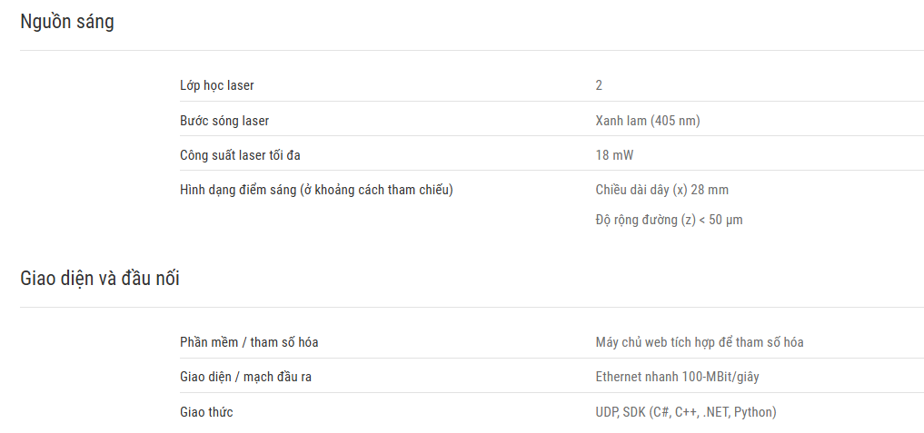Image resolution: width=924 pixels, height=433 pixels.
Task: Select the Bước sóng laser row label
Action: [224, 121]
